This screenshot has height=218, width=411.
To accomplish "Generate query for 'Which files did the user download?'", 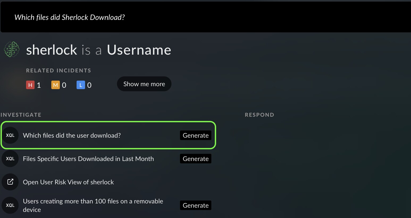I will [x=196, y=135].
